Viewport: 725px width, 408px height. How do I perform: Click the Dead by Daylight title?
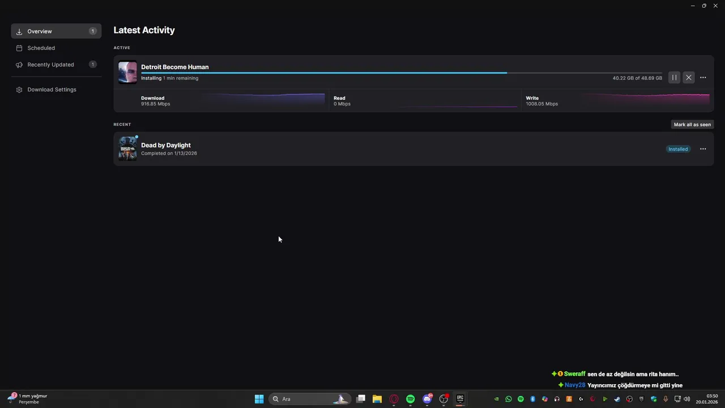click(x=165, y=145)
